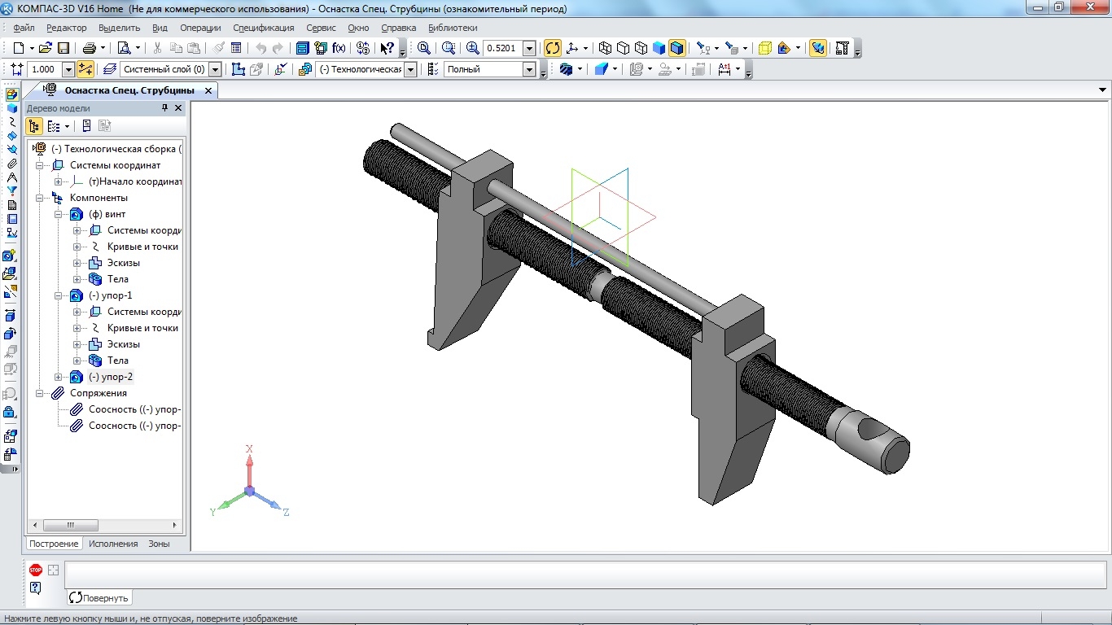Click the Zoom In magnifier with plus
Screen dimensions: 1112x625
click(473, 48)
